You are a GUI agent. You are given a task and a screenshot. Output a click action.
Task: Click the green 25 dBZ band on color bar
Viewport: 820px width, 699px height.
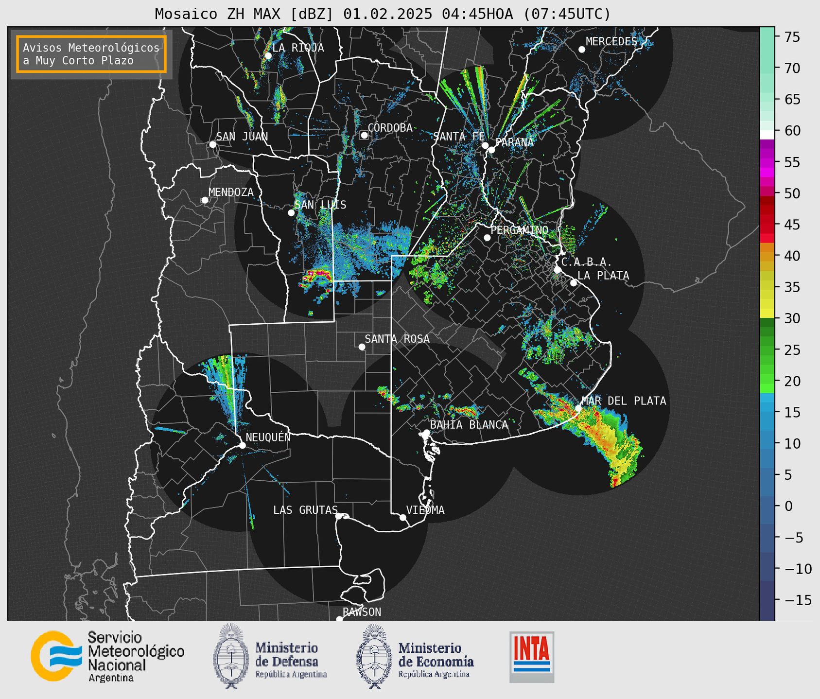(x=767, y=349)
